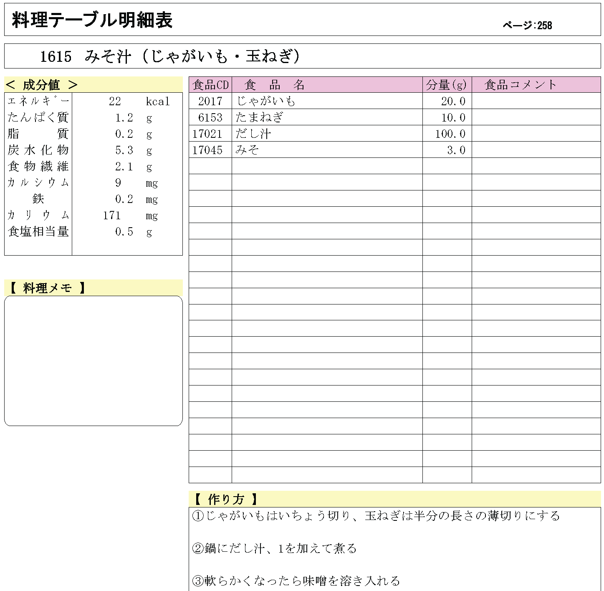
Task: Click the 食品CD column header
Action: tap(210, 85)
